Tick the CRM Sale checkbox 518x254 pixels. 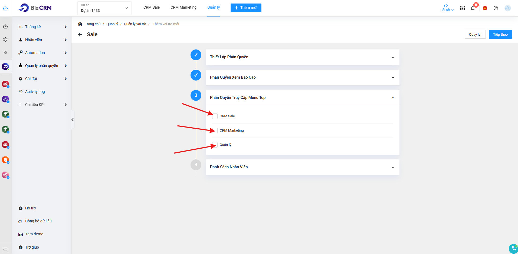tap(215, 116)
